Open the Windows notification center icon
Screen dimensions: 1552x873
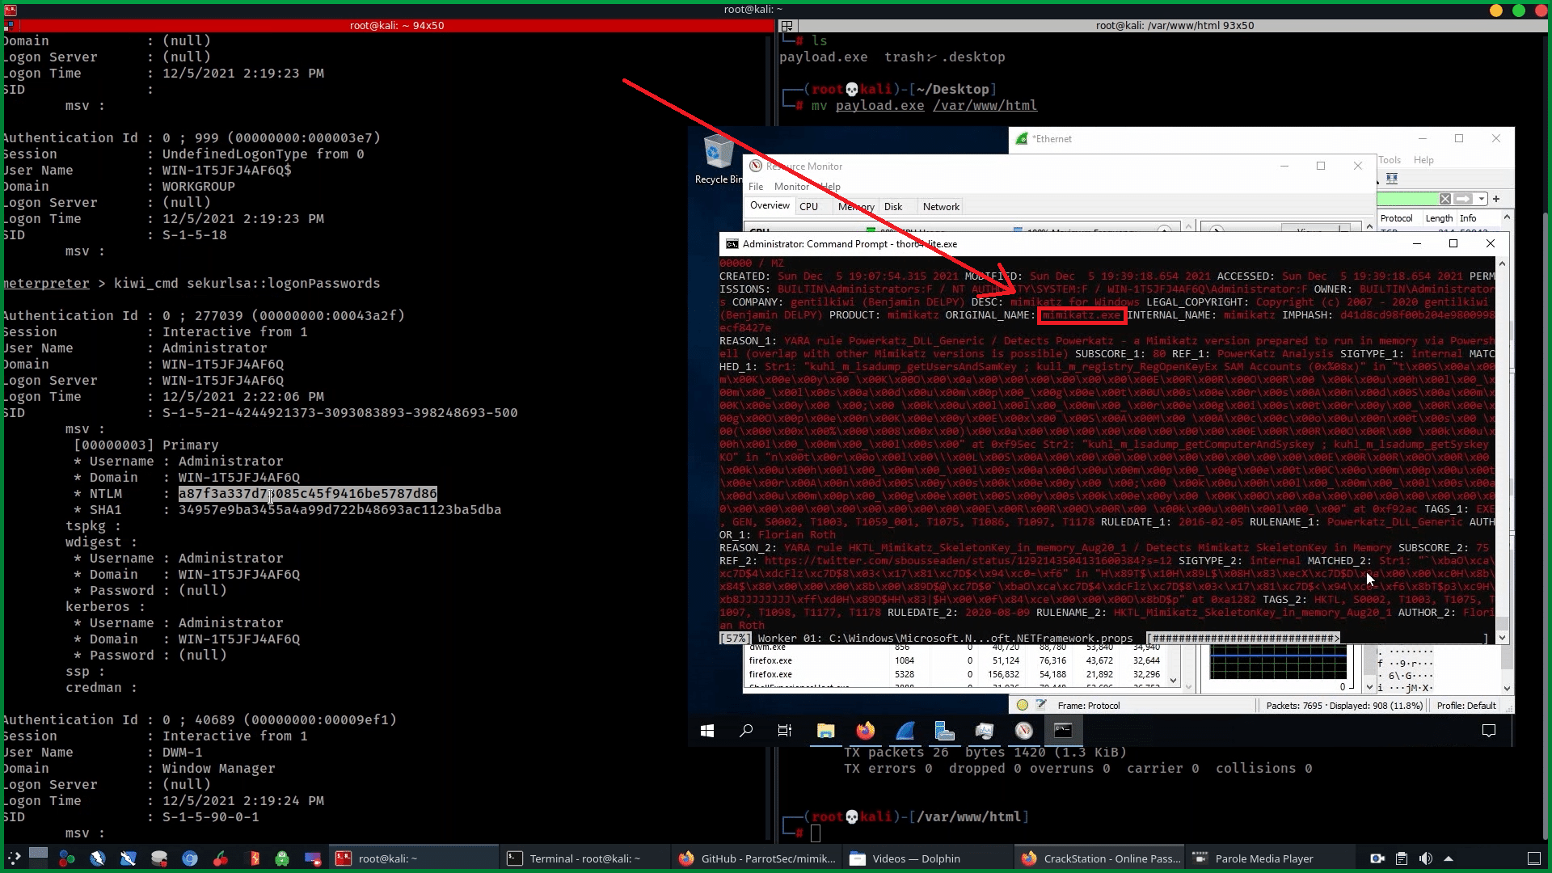[x=1489, y=731]
